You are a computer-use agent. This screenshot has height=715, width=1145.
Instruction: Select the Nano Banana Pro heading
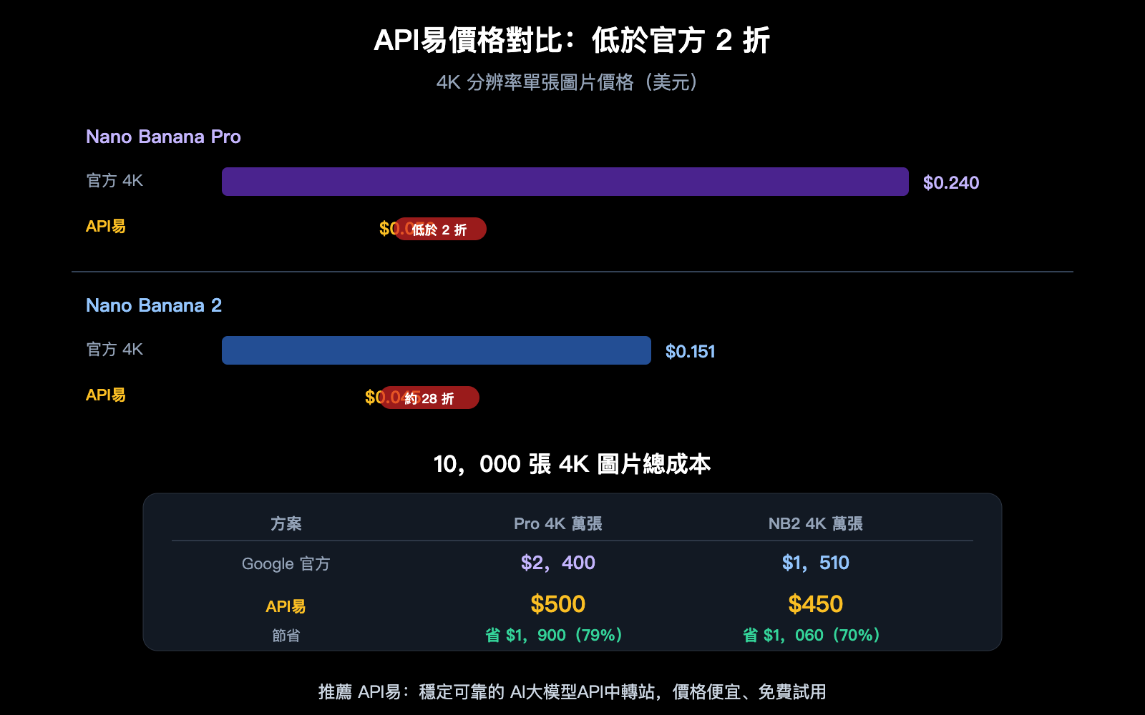pyautogui.click(x=163, y=137)
